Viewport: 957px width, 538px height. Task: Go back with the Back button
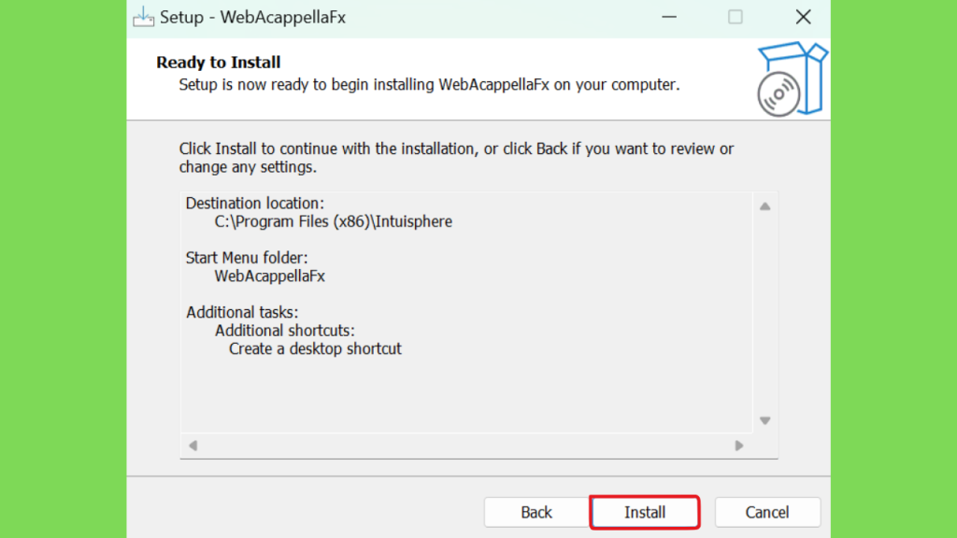(x=536, y=513)
